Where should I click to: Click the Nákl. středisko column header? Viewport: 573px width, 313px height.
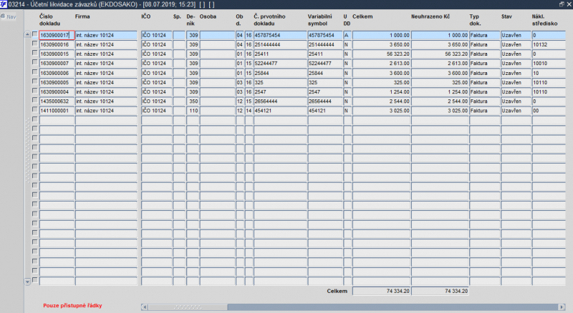544,20
